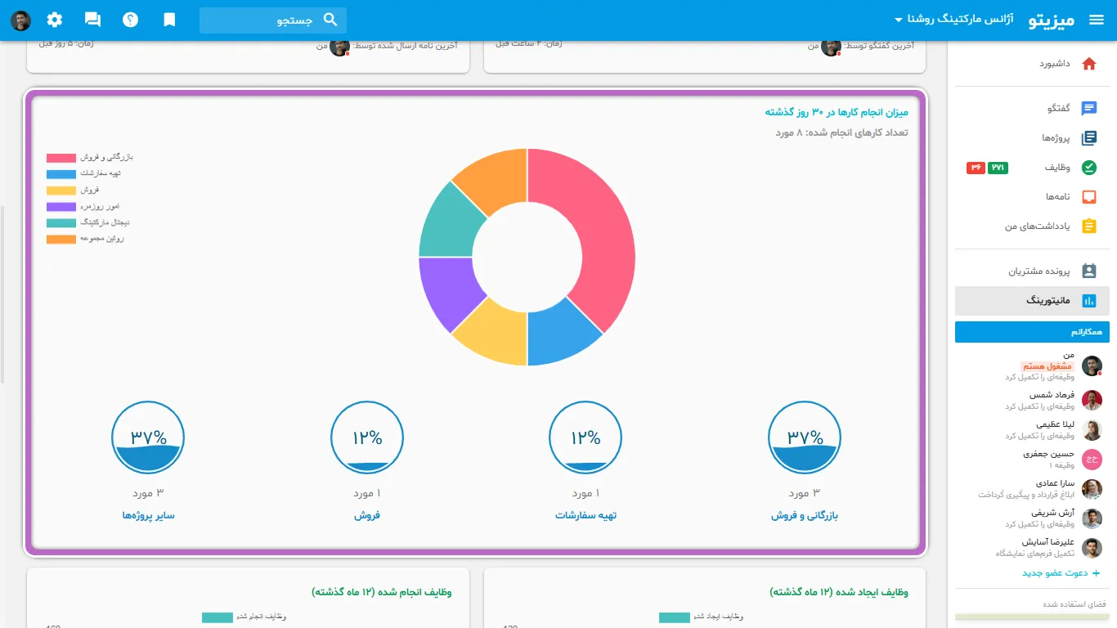Image resolution: width=1117 pixels, height=628 pixels.
Task: Click the بازرگانی و فروش project link
Action: click(x=805, y=516)
